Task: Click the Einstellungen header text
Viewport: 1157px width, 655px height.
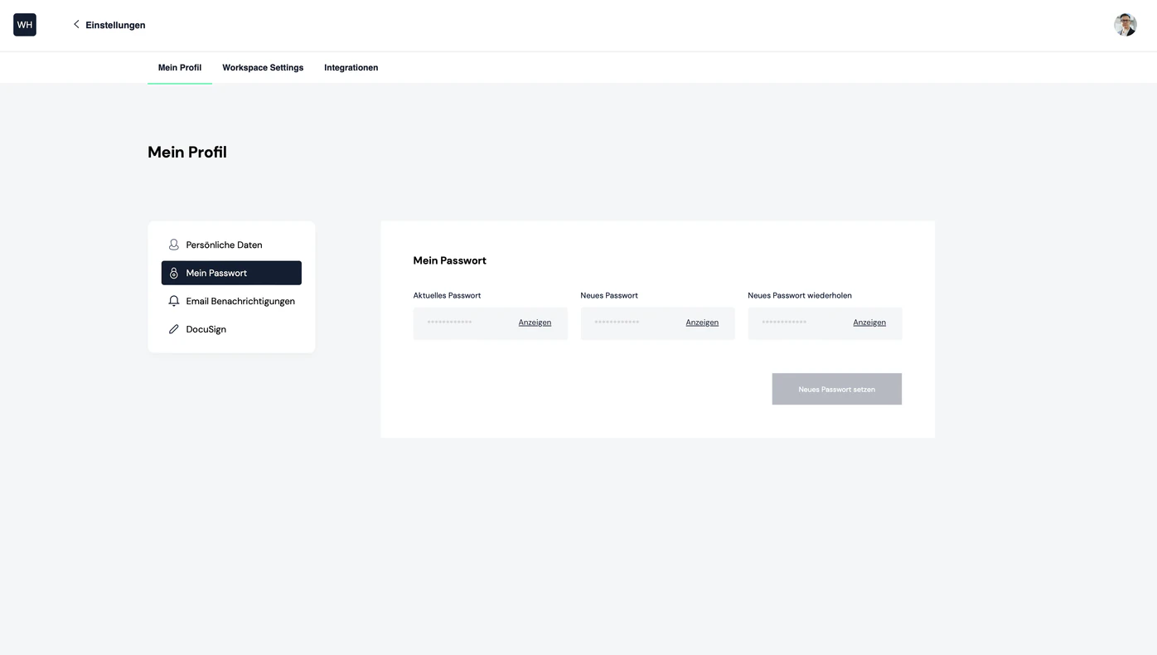Action: pos(115,25)
